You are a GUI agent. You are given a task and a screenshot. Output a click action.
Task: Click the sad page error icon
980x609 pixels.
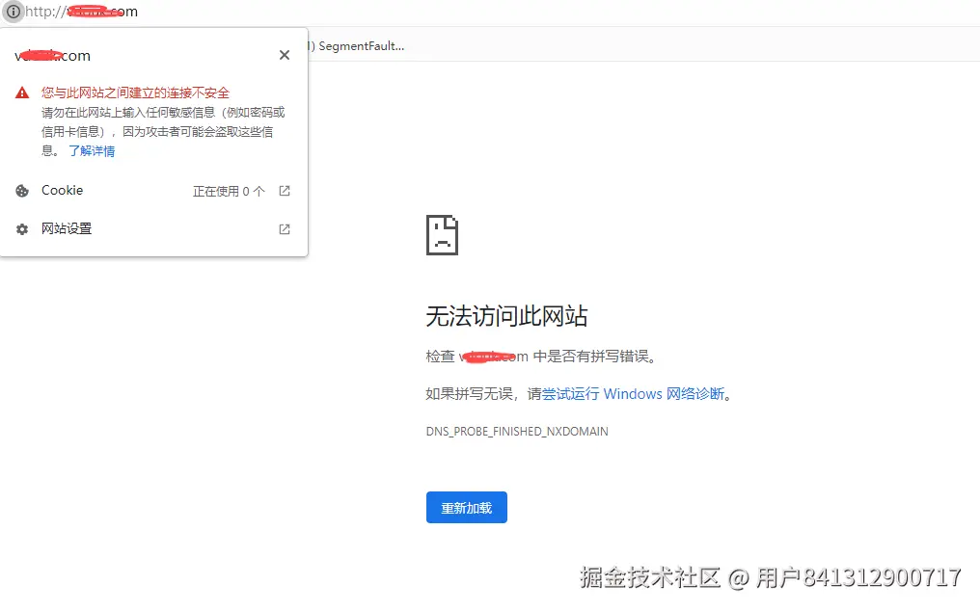point(442,234)
